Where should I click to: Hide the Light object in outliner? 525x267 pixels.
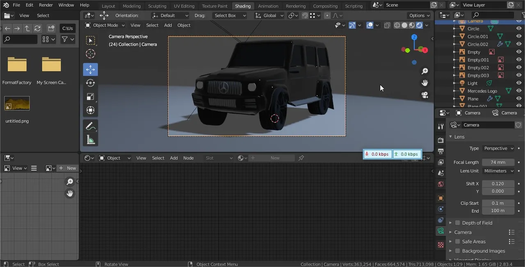coord(519,83)
